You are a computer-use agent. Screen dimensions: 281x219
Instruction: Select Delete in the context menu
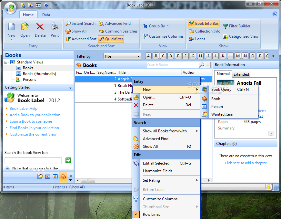click(166, 105)
